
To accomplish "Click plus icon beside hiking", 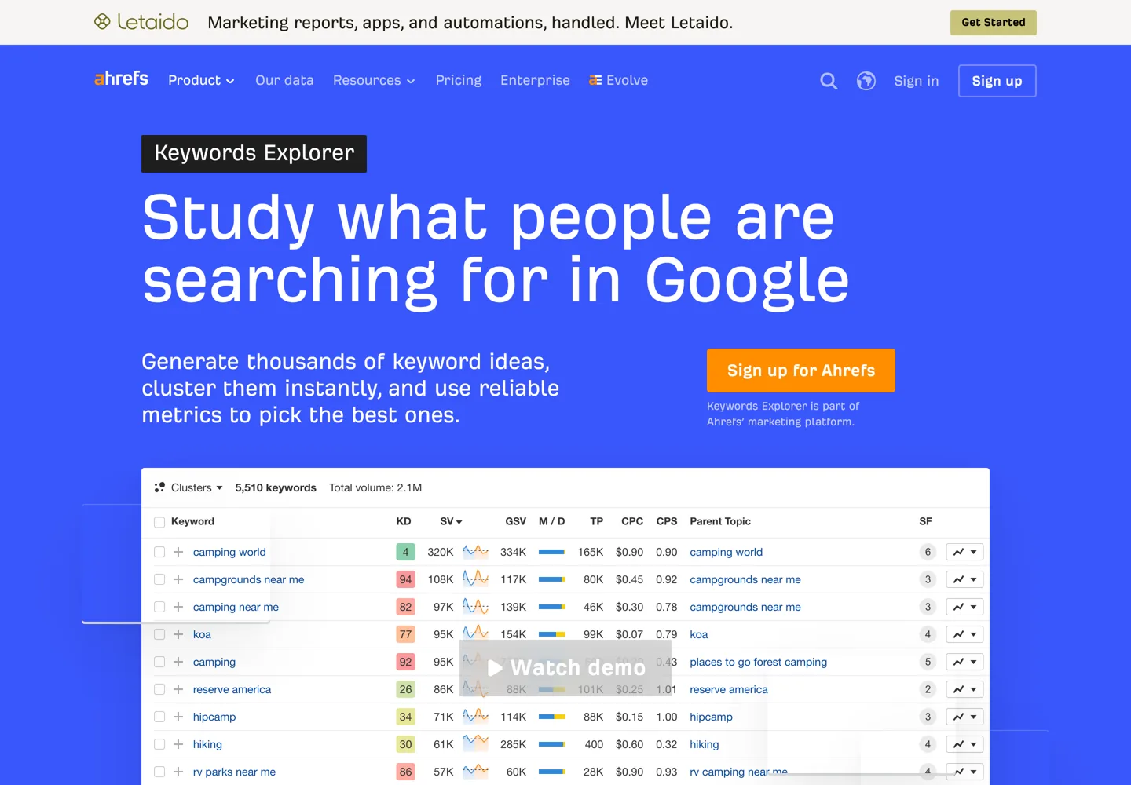I will pyautogui.click(x=178, y=744).
